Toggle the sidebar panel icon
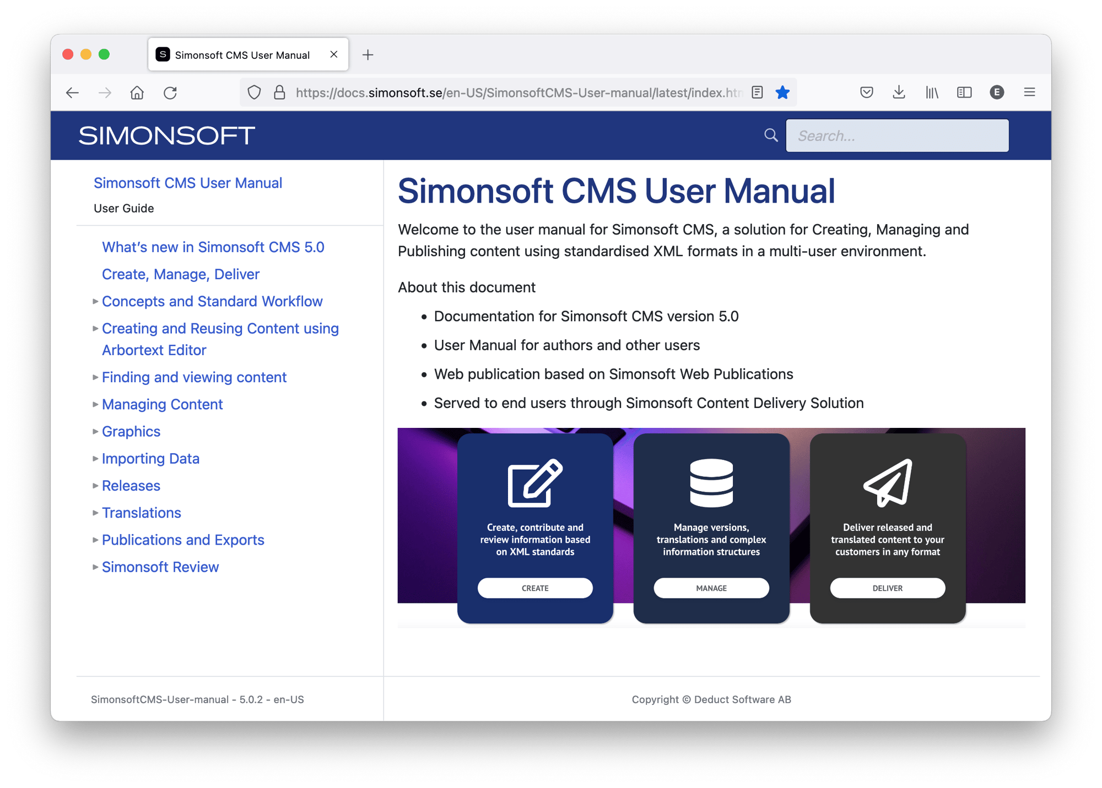This screenshot has width=1102, height=788. pyautogui.click(x=964, y=93)
